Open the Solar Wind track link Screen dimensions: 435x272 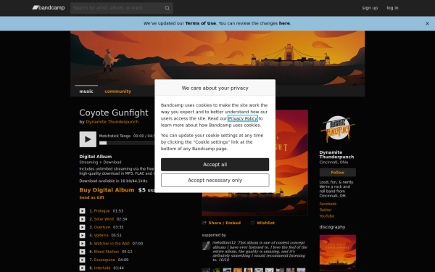[104, 219]
